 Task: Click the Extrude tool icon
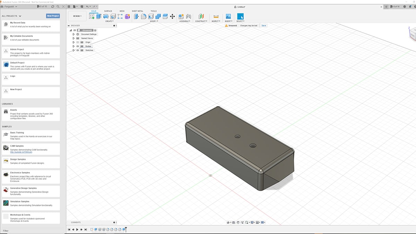tap(99, 16)
